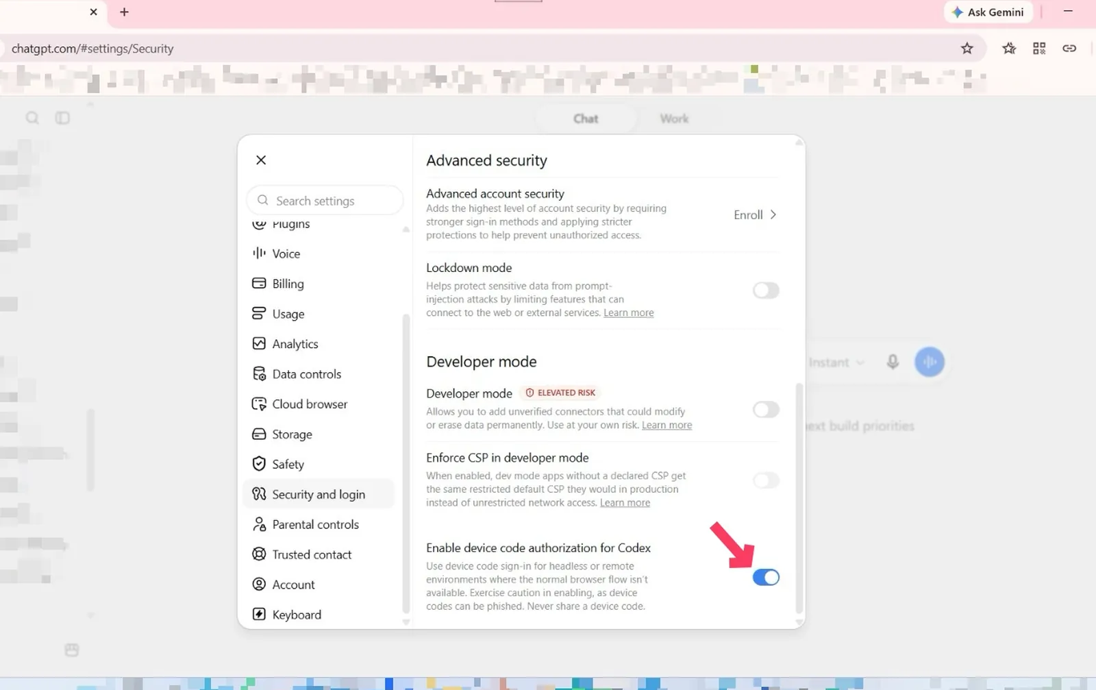The image size is (1096, 690).
Task: Toggle Lockdown mode switch
Action: click(x=766, y=291)
